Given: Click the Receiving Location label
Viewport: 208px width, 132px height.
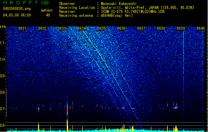Looking at the screenshot, I should (77, 8).
